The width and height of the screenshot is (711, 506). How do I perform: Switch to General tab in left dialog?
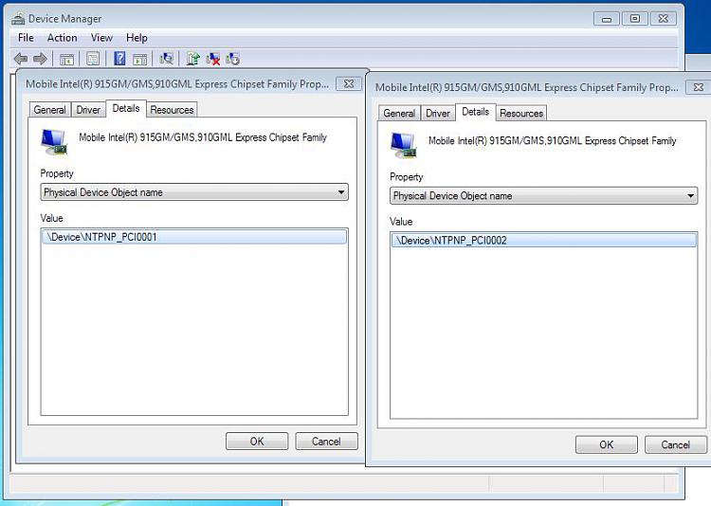click(x=50, y=110)
